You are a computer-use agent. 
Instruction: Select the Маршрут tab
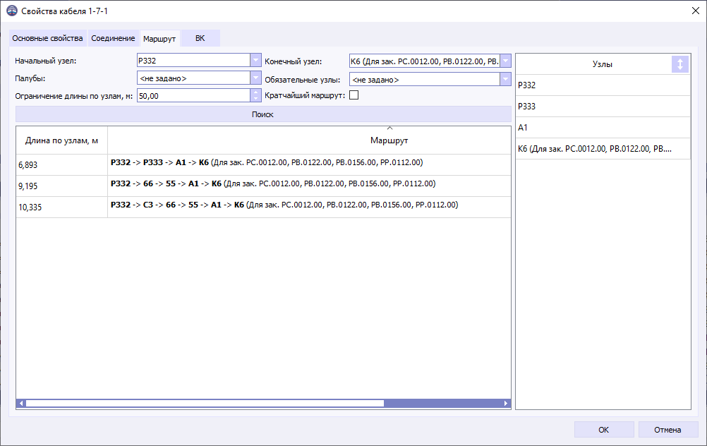coord(159,39)
